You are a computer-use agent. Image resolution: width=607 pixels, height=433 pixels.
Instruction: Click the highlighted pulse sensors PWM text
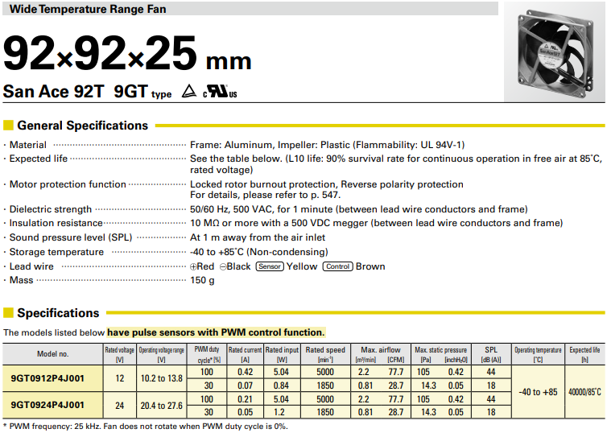click(216, 332)
